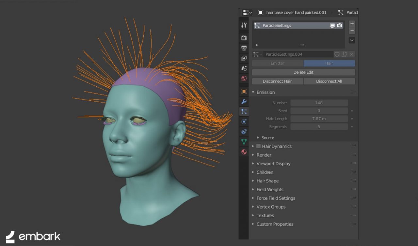The width and height of the screenshot is (418, 246).
Task: Click the Hair Length value field
Action: tap(319, 119)
